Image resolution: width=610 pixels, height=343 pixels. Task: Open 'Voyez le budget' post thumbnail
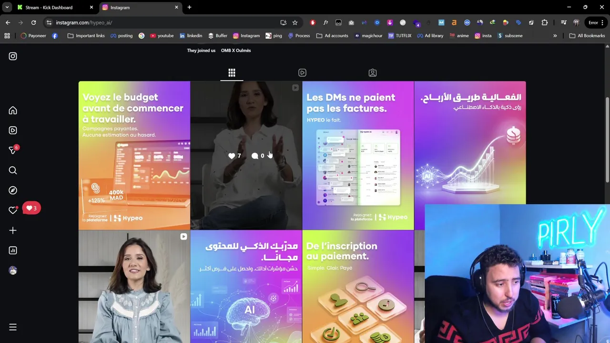pos(134,155)
